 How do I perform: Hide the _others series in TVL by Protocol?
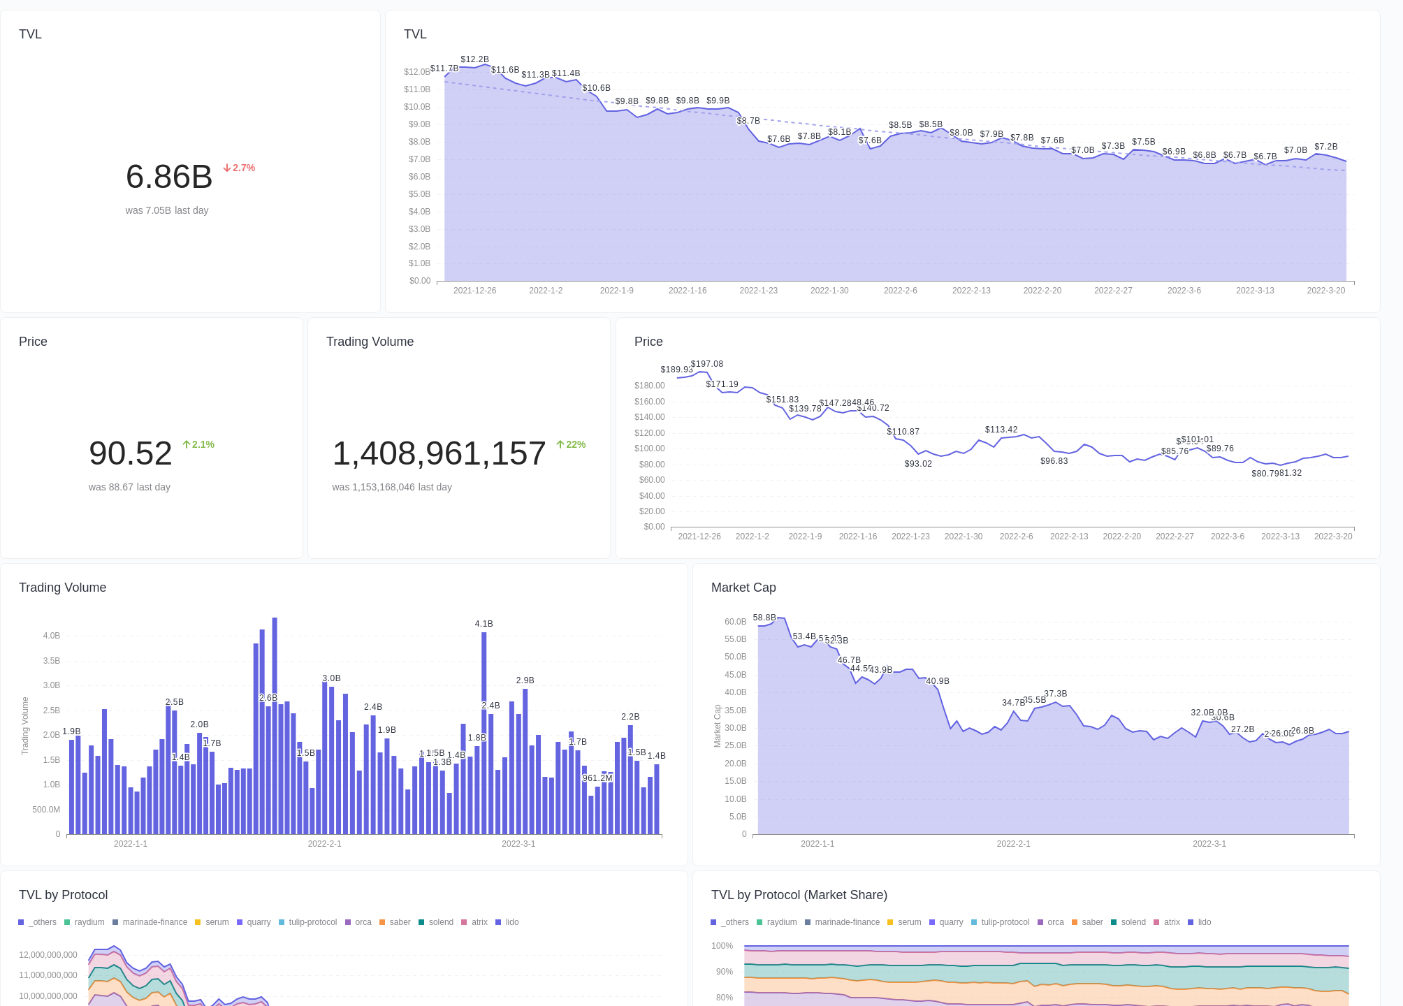point(43,922)
